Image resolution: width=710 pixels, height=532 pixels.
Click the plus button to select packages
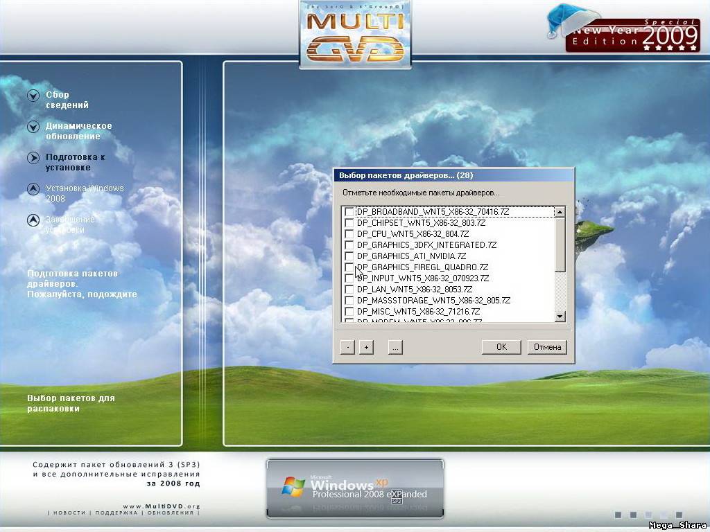(366, 348)
